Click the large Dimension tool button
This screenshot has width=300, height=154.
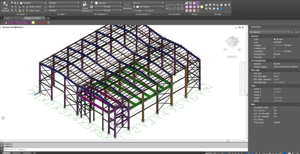[127, 6]
